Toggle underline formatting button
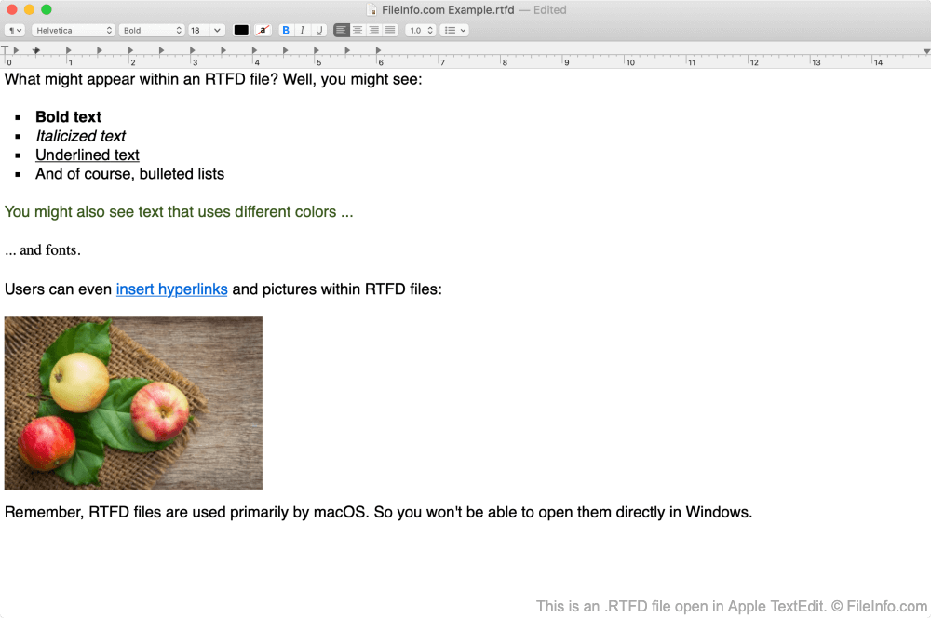The height and width of the screenshot is (618, 931). 318,31
